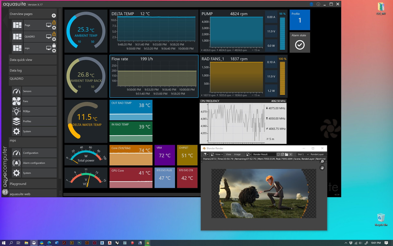
Task: Open the Slot 1 dropdown in Blender
Action: (x=303, y=154)
